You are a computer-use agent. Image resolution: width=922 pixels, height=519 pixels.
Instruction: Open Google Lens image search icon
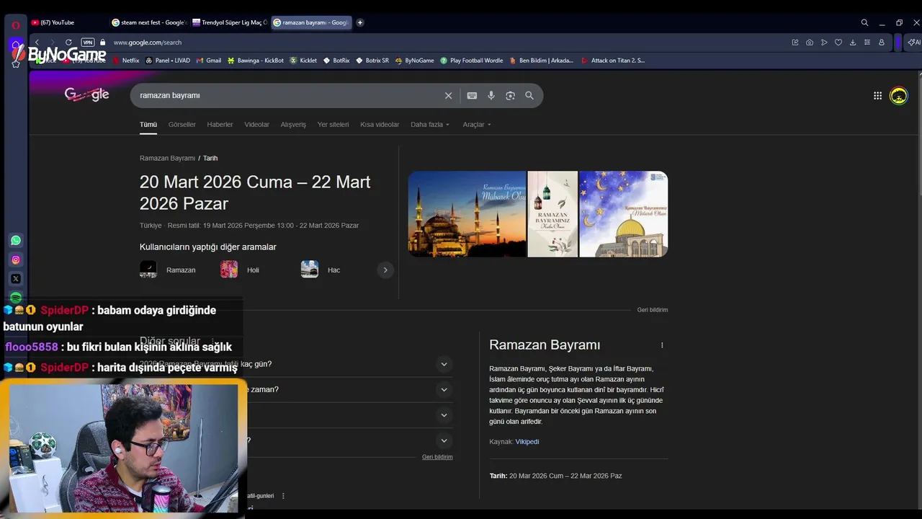(x=510, y=95)
